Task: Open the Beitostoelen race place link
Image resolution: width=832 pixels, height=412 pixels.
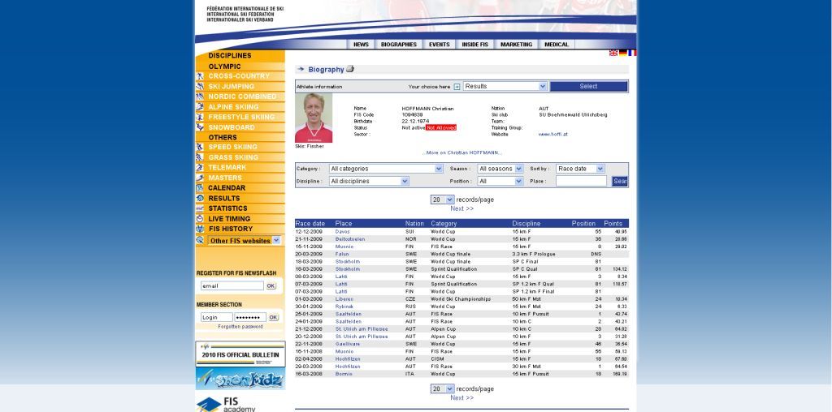Action: tap(350, 238)
